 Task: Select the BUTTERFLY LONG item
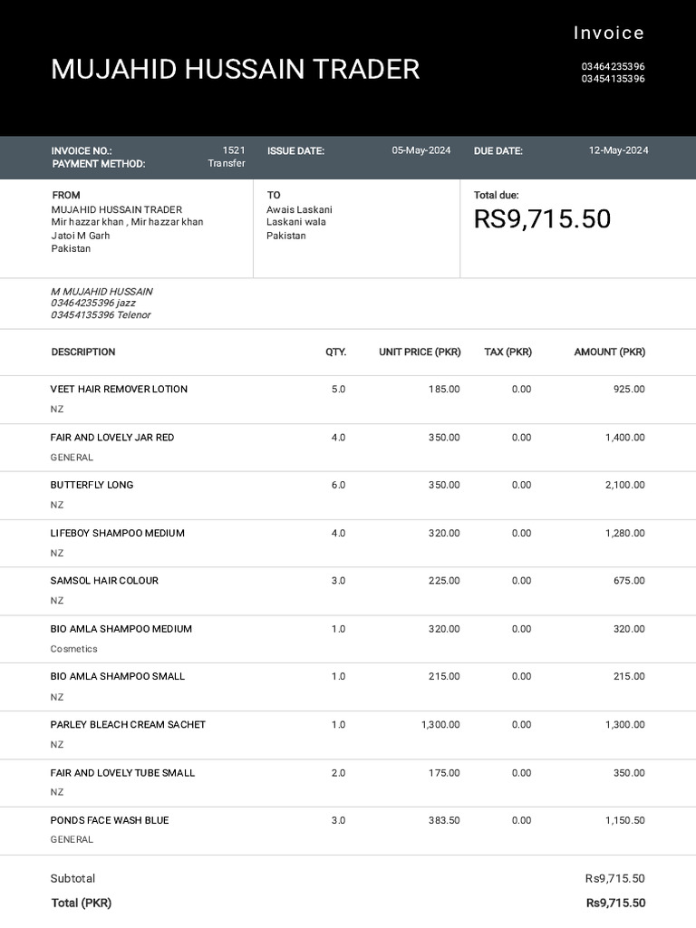pyautogui.click(x=92, y=485)
